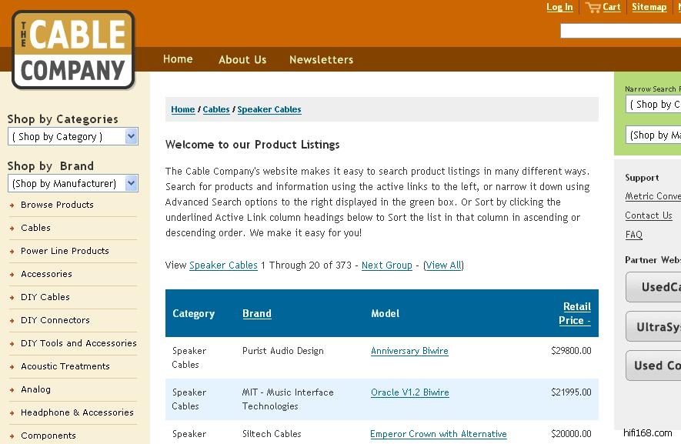Click in the top search field
Image resolution: width=681 pixels, height=444 pixels.
pos(619,31)
